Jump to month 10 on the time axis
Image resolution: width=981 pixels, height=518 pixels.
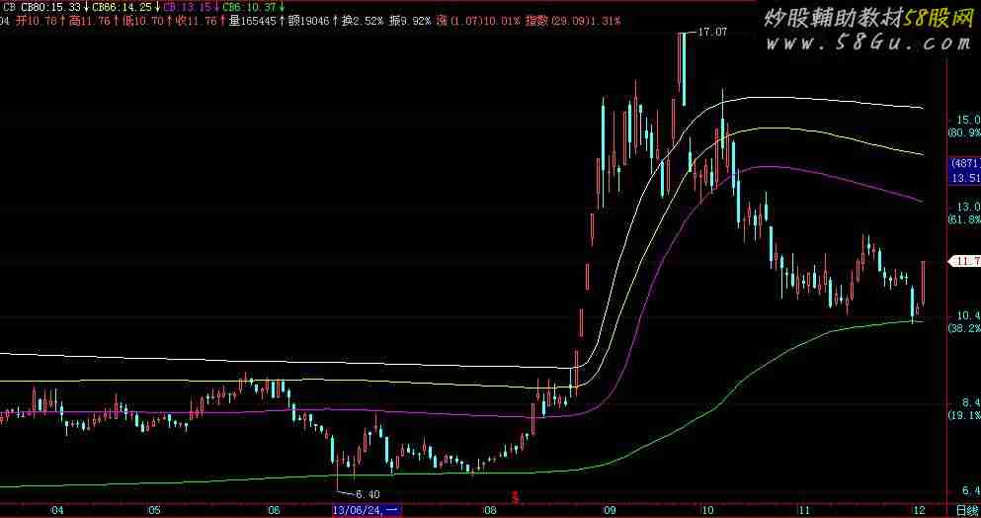pos(708,510)
